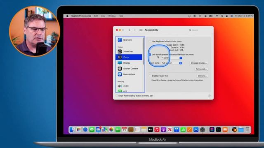Go forward with the right chevron
Viewport: 264px width, 148px height.
pos(135,30)
